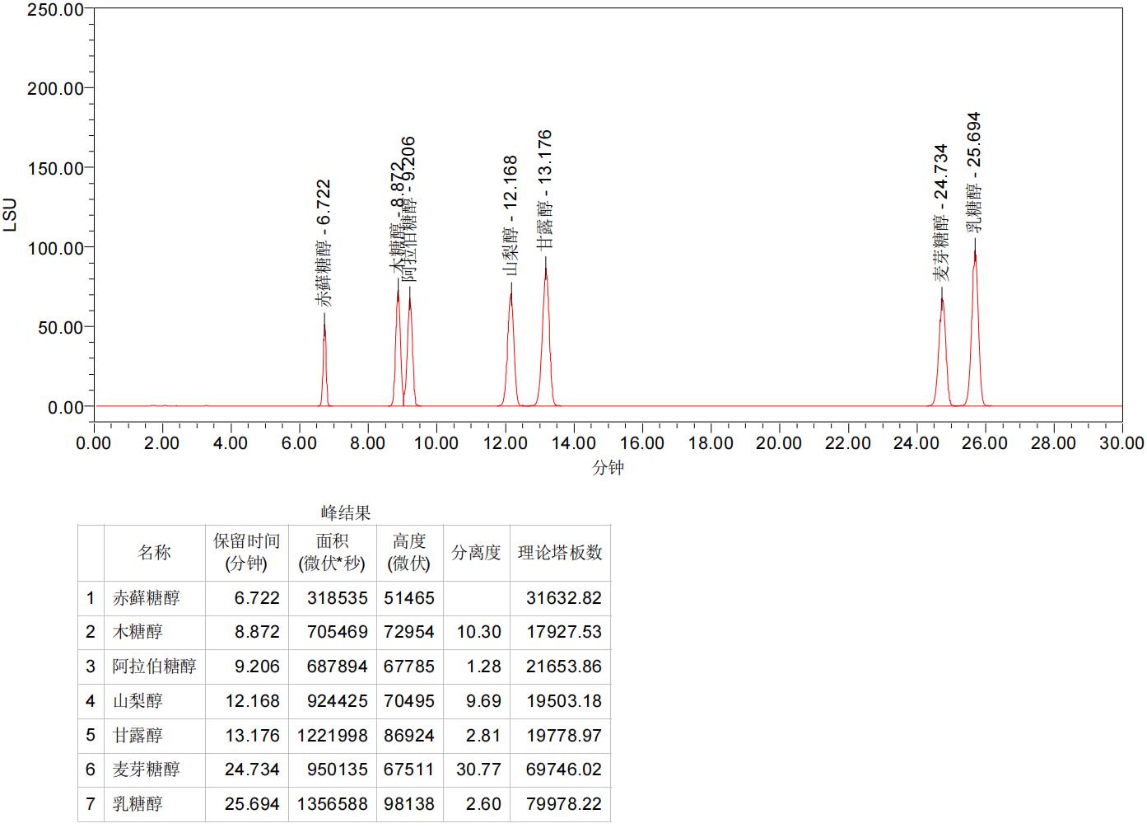The height and width of the screenshot is (828, 1147).
Task: Select the 分离度 column header
Action: (476, 553)
